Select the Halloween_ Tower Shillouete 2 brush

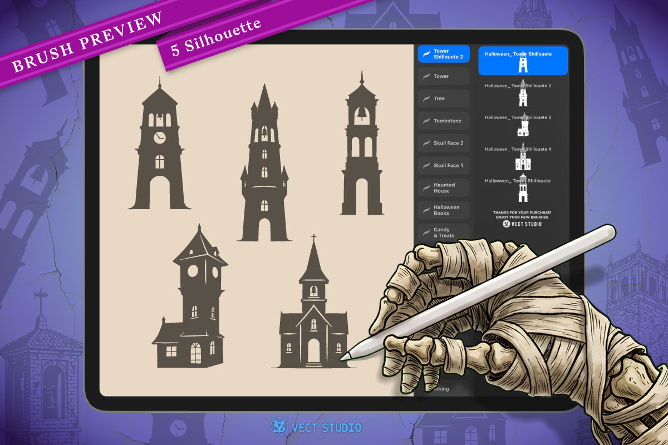[523, 93]
